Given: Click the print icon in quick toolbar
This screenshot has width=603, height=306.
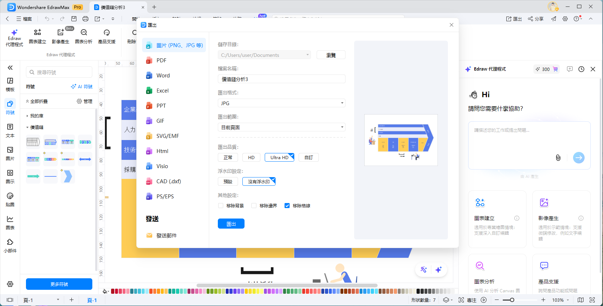Looking at the screenshot, I should [x=85, y=19].
